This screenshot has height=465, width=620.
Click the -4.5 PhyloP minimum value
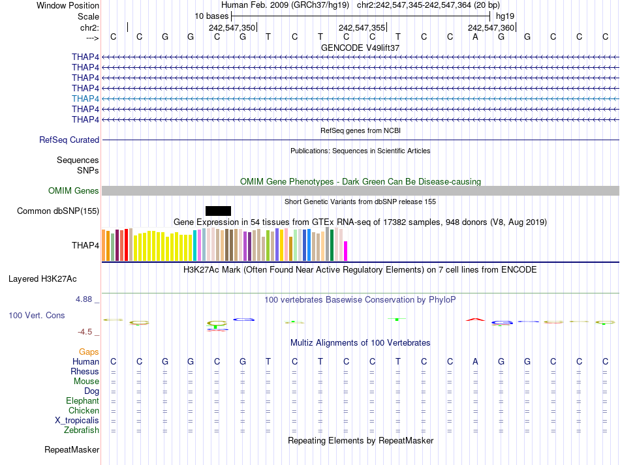85,332
